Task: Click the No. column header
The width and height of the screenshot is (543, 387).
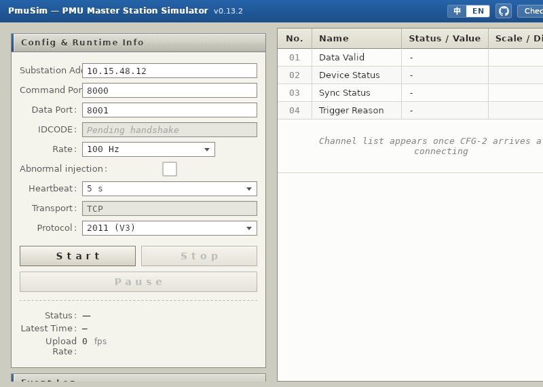Action: point(295,39)
